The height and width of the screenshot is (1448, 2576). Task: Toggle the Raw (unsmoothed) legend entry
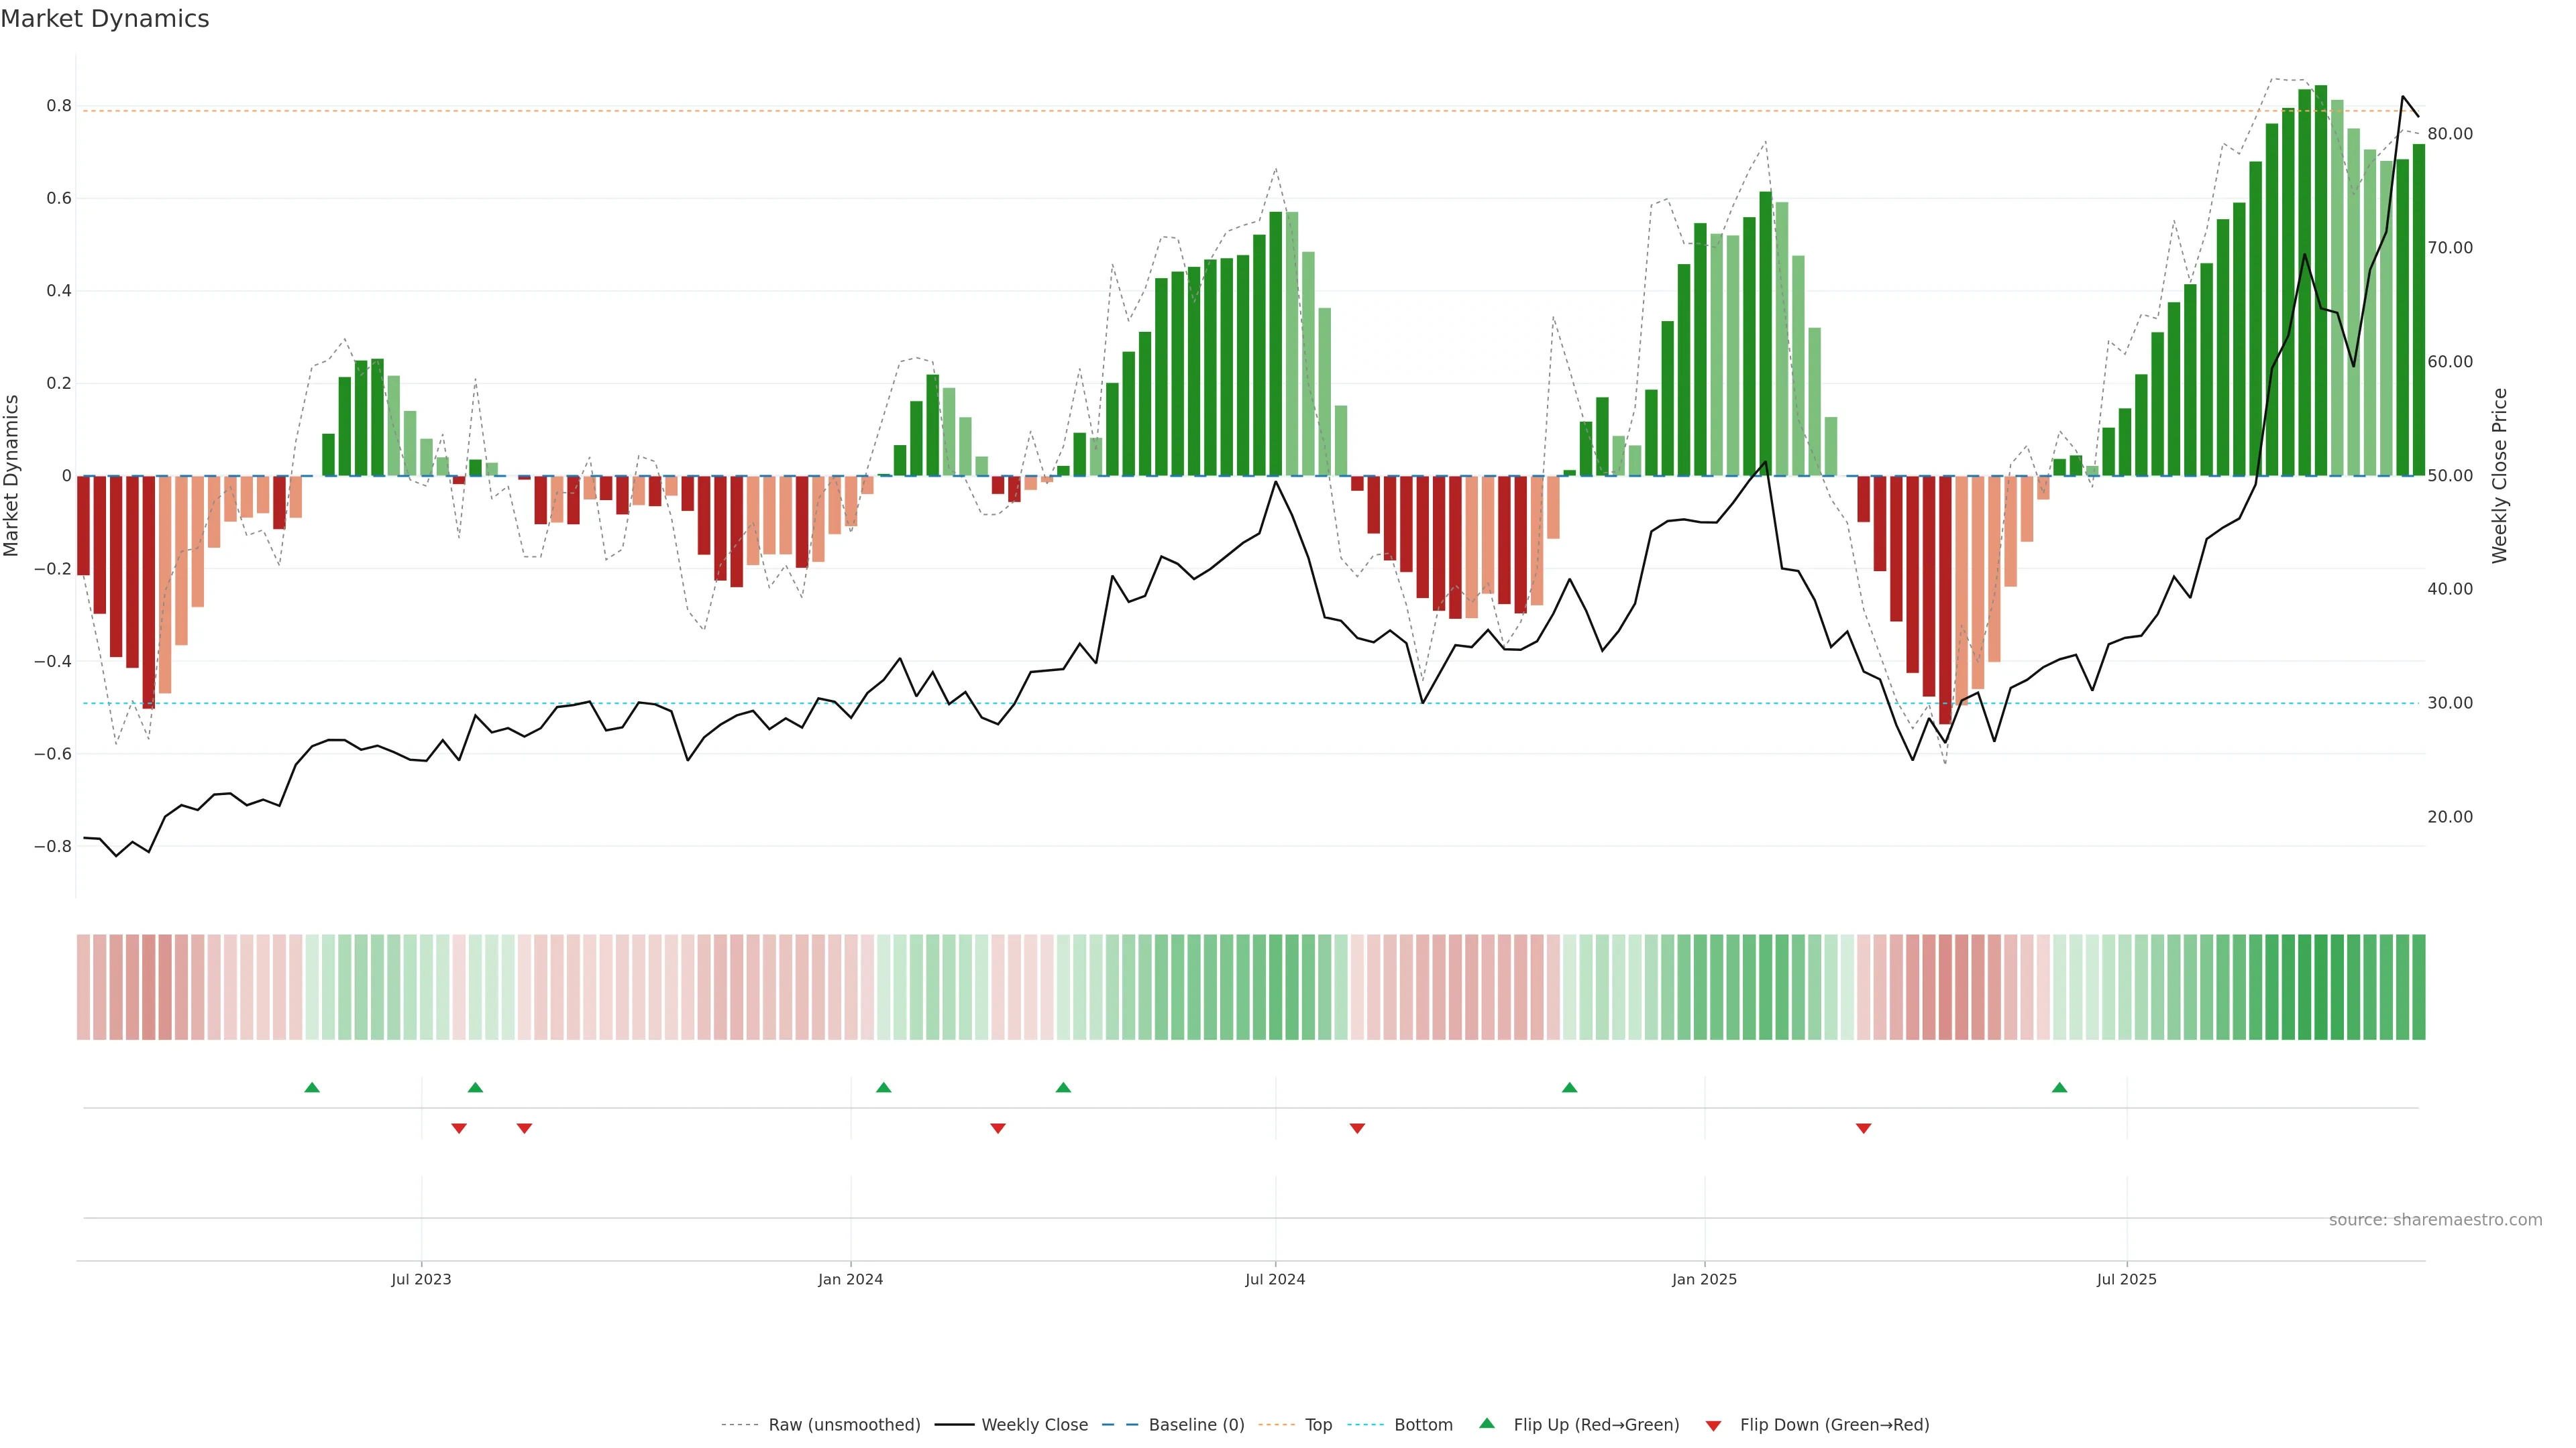(x=843, y=1425)
